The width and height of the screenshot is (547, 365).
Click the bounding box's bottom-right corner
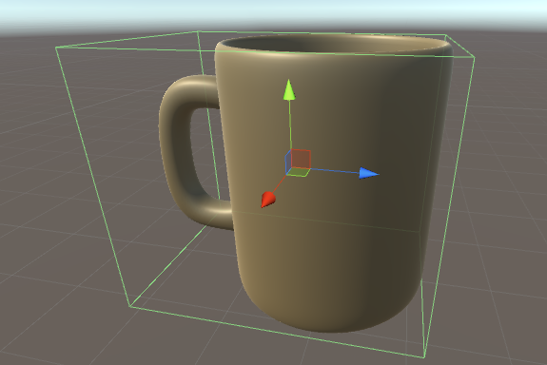[424, 357]
